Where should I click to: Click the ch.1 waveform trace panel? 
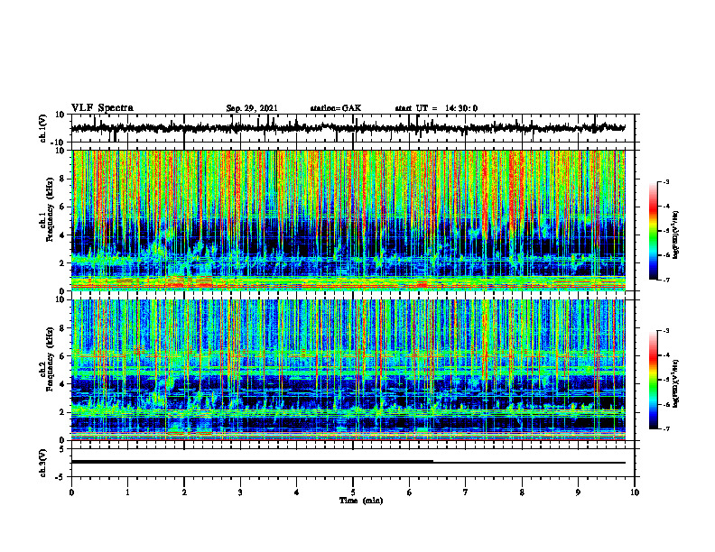[x=353, y=128]
